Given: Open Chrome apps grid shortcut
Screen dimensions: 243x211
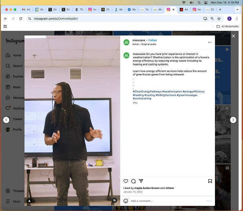Looking at the screenshot, I should (x=5, y=26).
